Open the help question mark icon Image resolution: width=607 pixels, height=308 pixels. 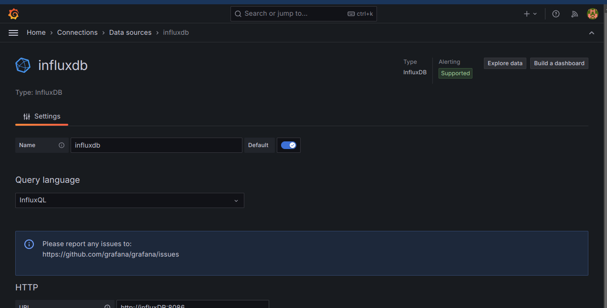point(556,14)
